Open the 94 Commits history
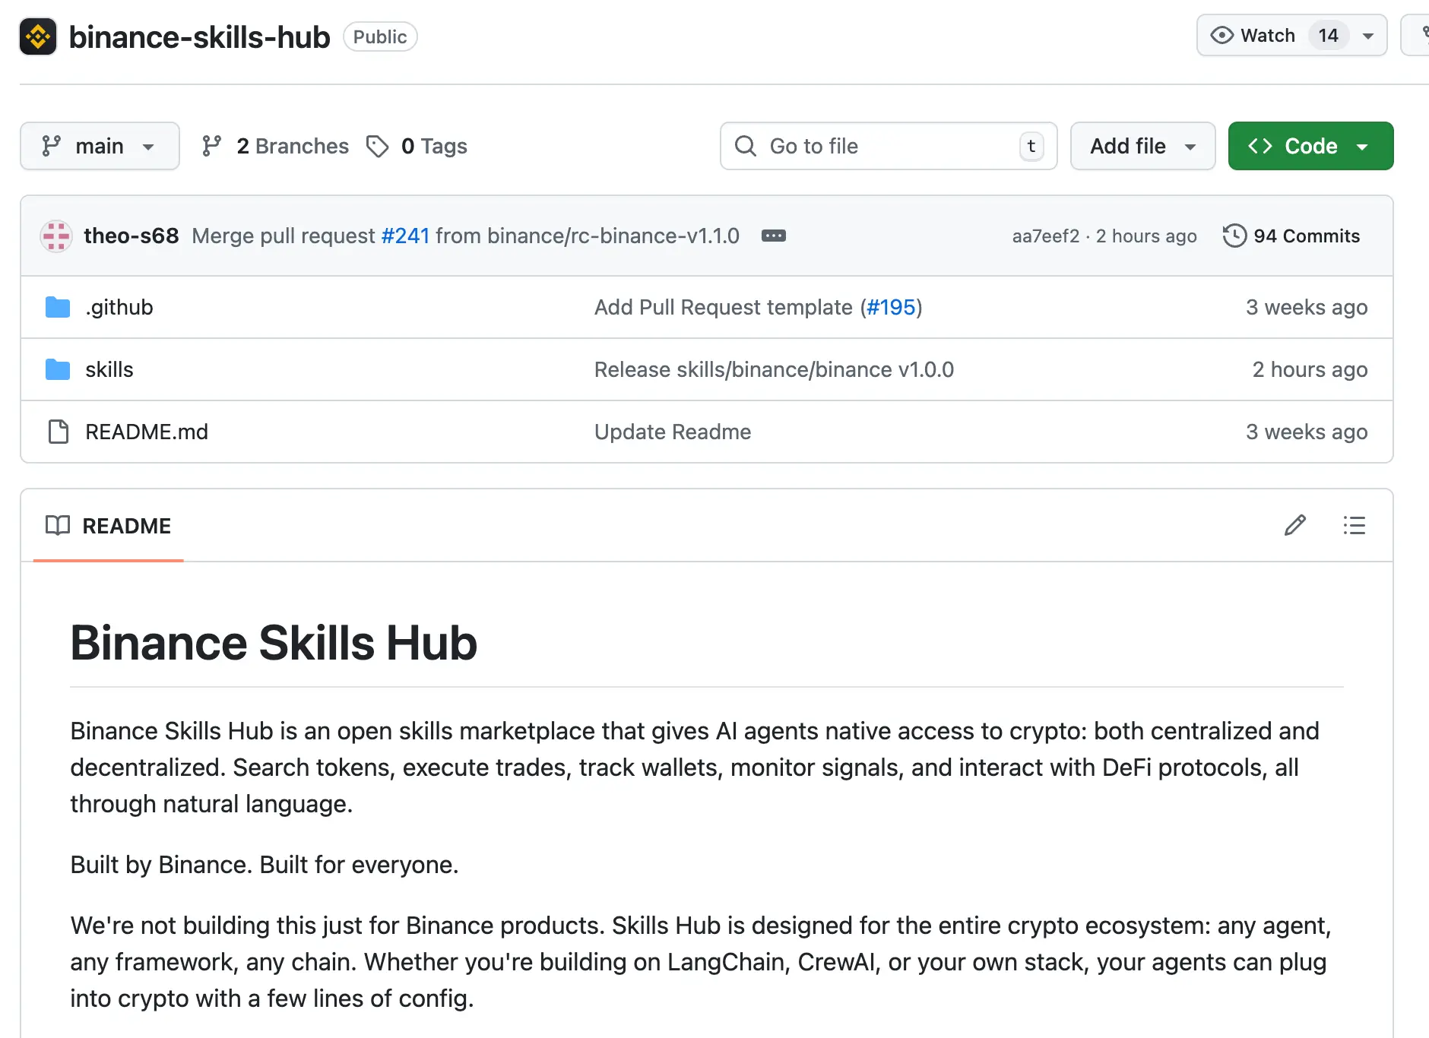Viewport: 1429px width, 1038px height. click(x=1291, y=236)
